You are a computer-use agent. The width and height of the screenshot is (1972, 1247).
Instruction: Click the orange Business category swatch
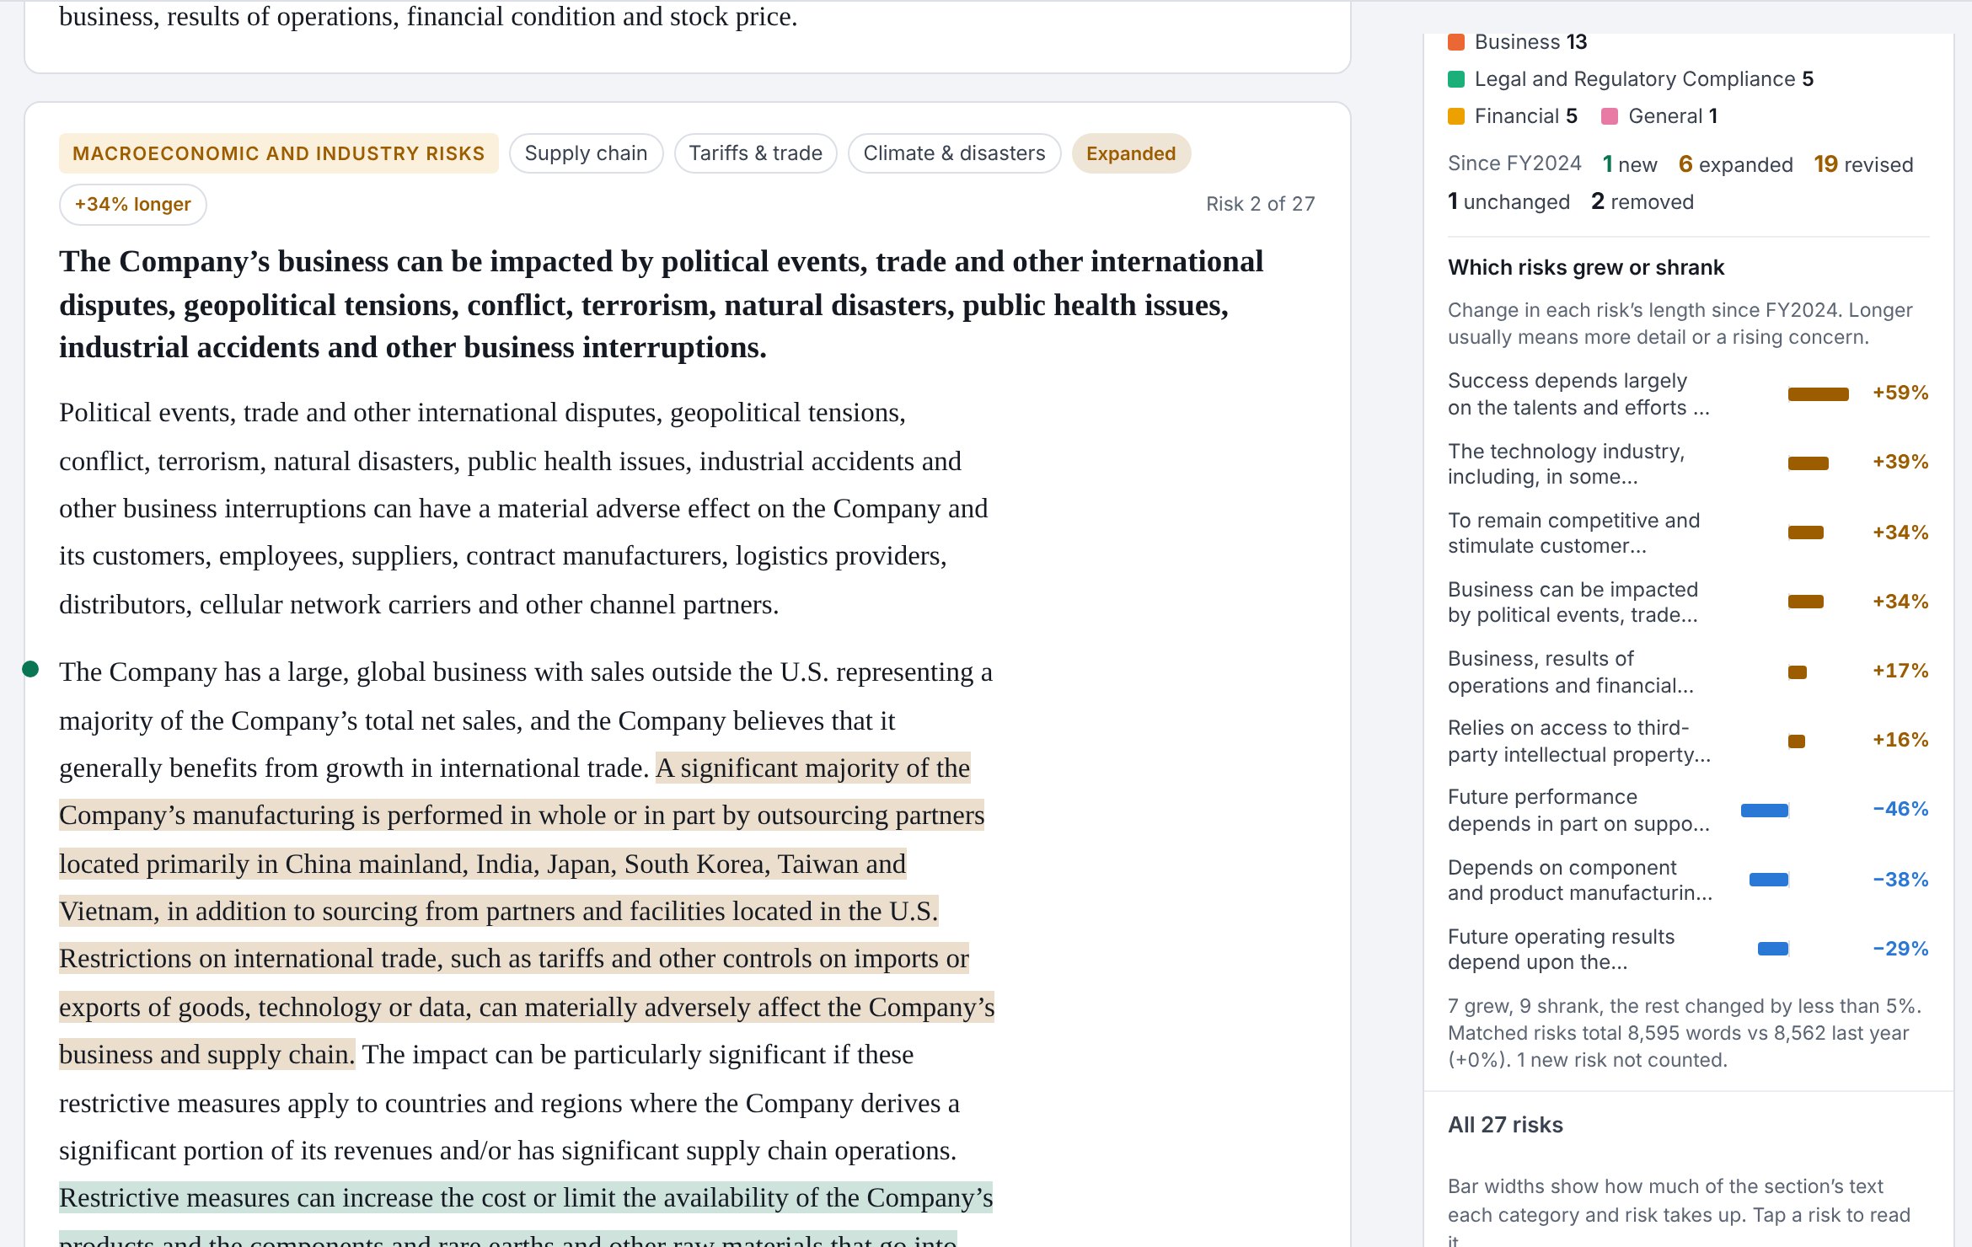1455,42
